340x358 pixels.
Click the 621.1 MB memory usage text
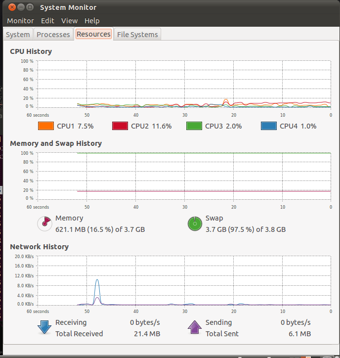pos(100,229)
